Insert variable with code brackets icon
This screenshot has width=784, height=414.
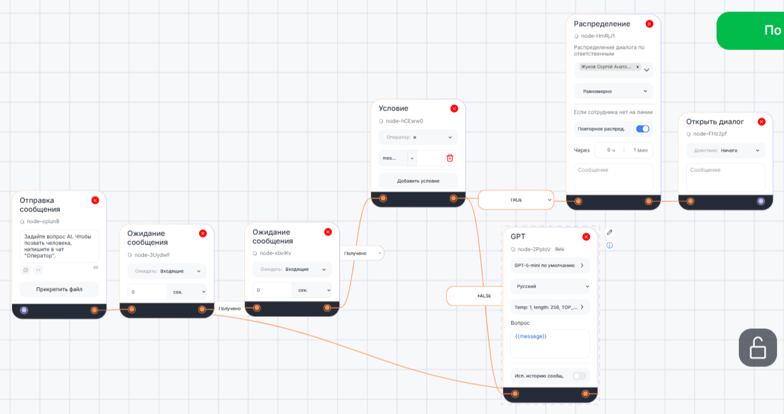coord(38,270)
